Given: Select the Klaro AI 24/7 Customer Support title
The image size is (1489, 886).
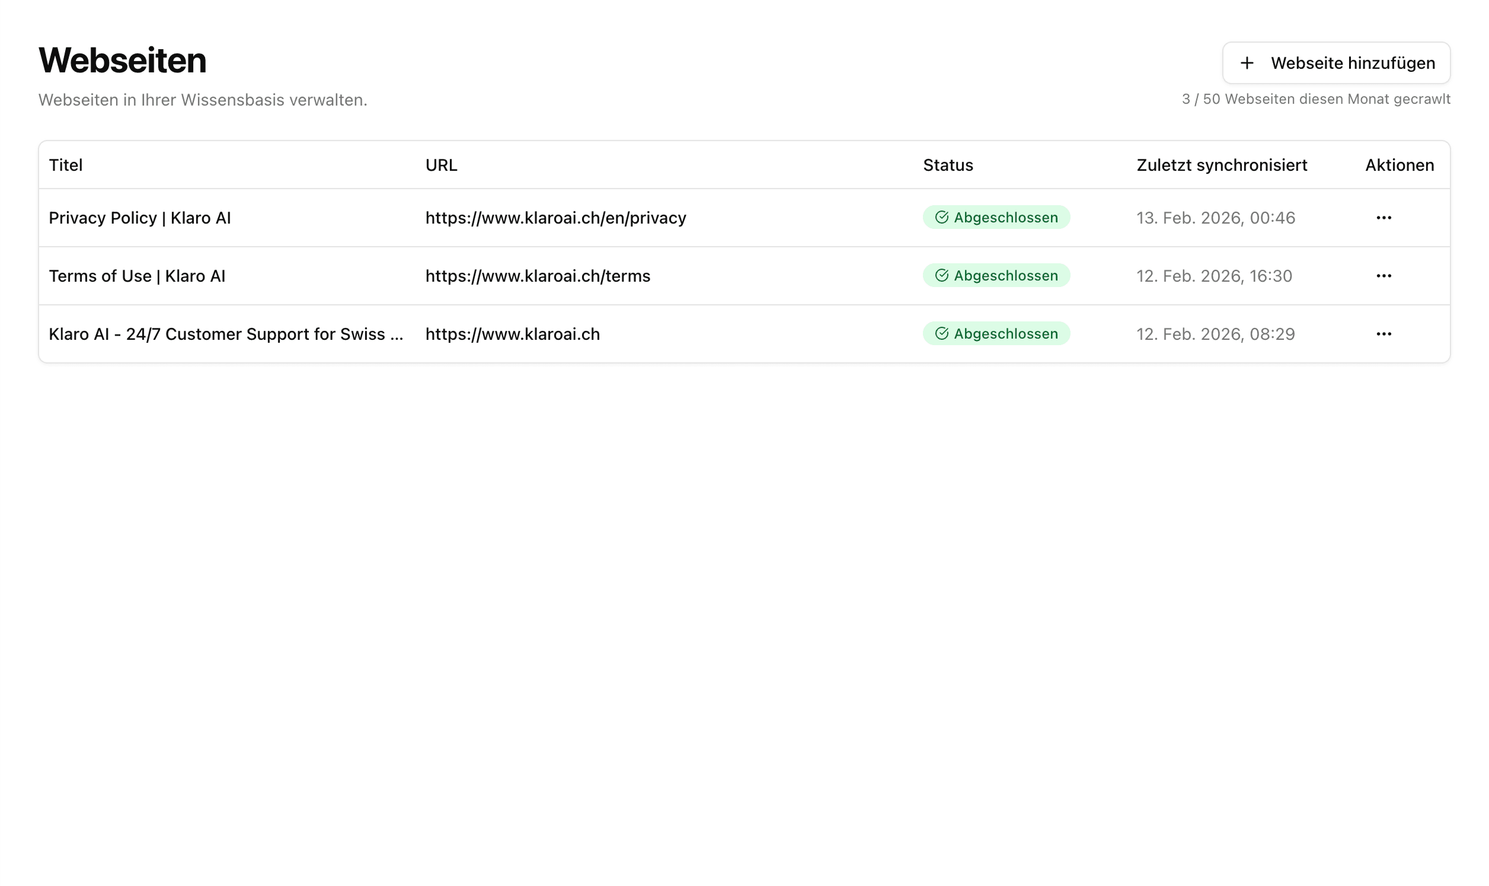Looking at the screenshot, I should [x=225, y=334].
